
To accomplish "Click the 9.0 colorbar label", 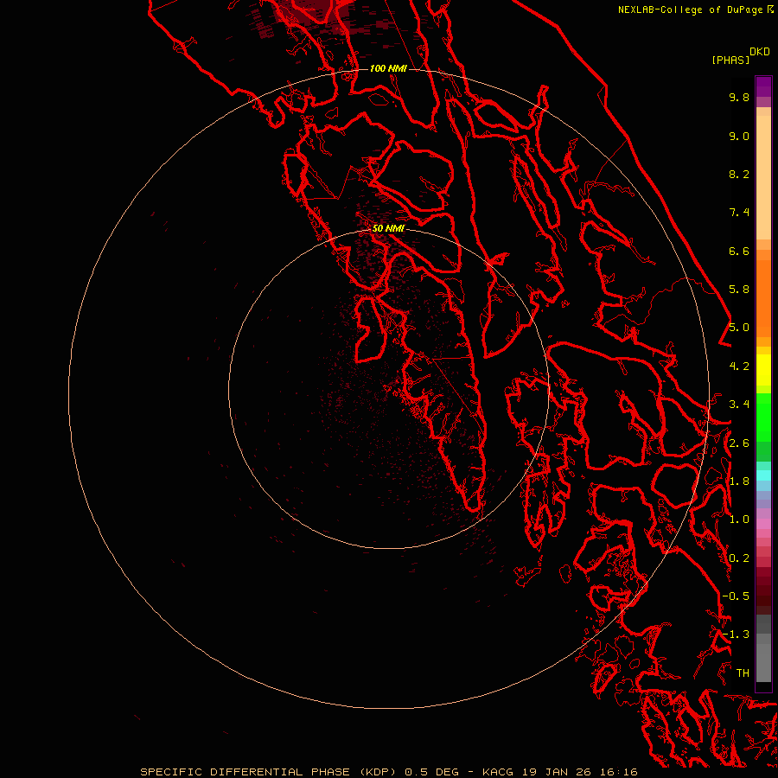I will [x=739, y=136].
